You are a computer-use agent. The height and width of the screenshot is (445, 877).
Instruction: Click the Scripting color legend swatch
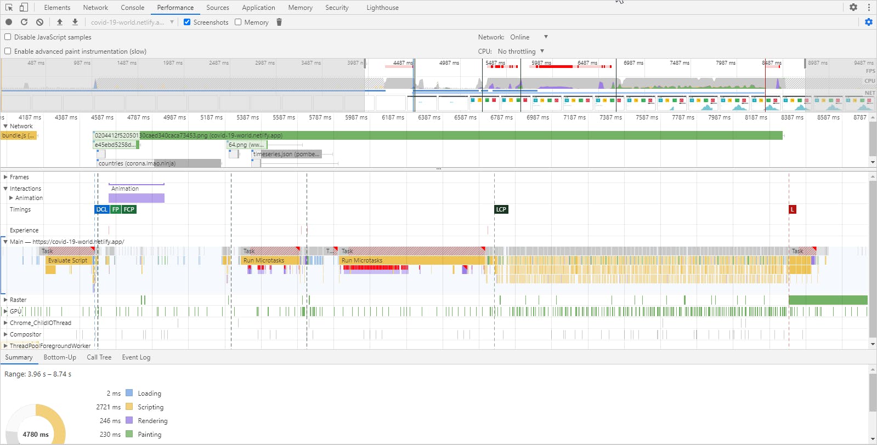pyautogui.click(x=129, y=407)
